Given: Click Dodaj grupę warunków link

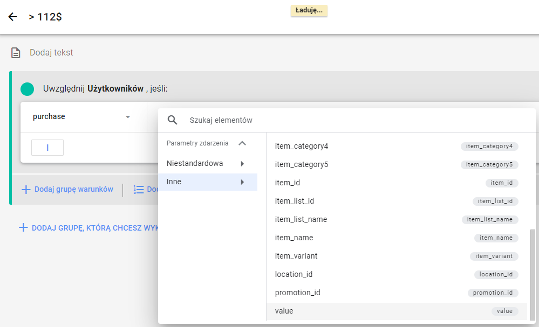Looking at the screenshot, I should (73, 190).
